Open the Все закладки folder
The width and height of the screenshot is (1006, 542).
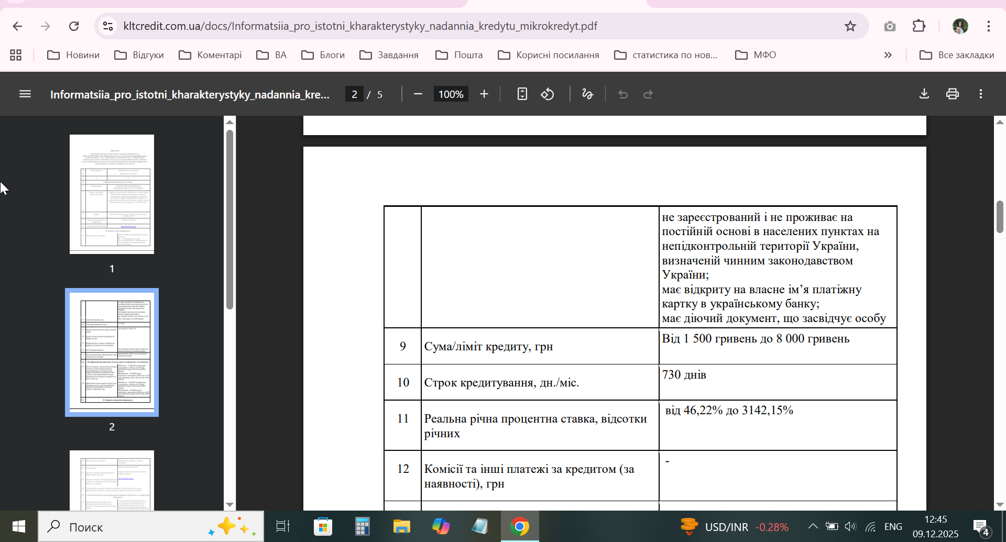(x=957, y=55)
